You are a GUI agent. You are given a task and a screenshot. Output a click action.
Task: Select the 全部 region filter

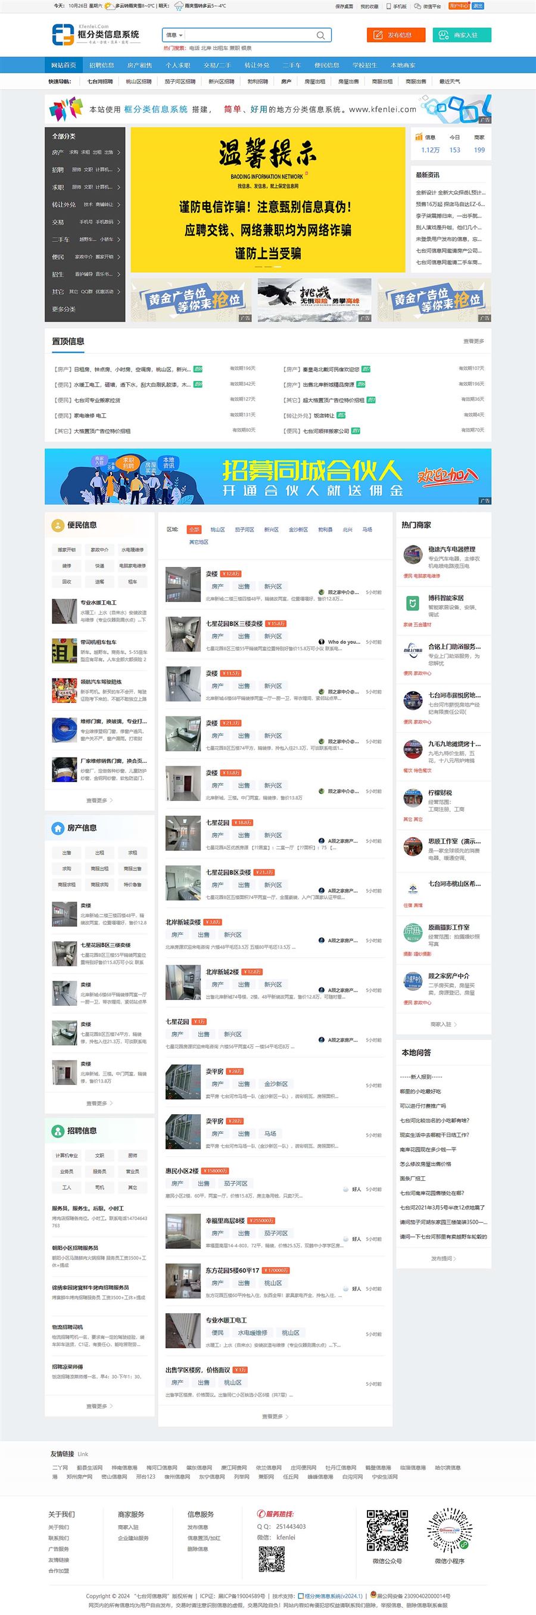(x=194, y=529)
